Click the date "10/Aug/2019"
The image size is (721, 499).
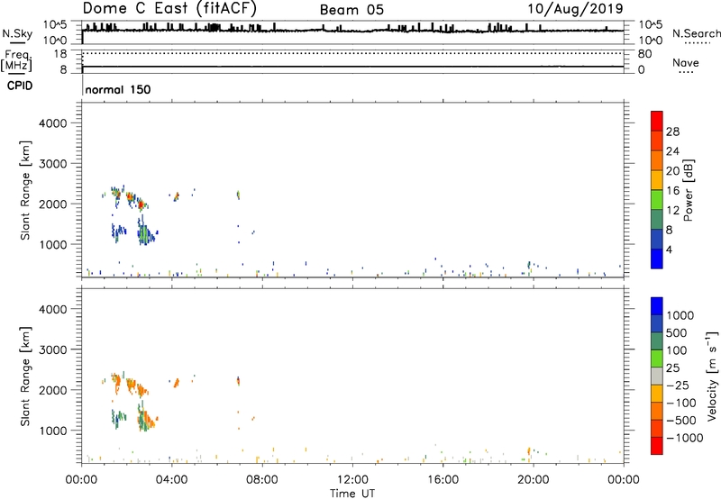[575, 9]
